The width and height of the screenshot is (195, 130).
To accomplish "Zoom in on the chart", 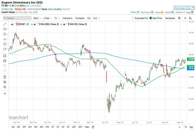I will coord(5,82).
